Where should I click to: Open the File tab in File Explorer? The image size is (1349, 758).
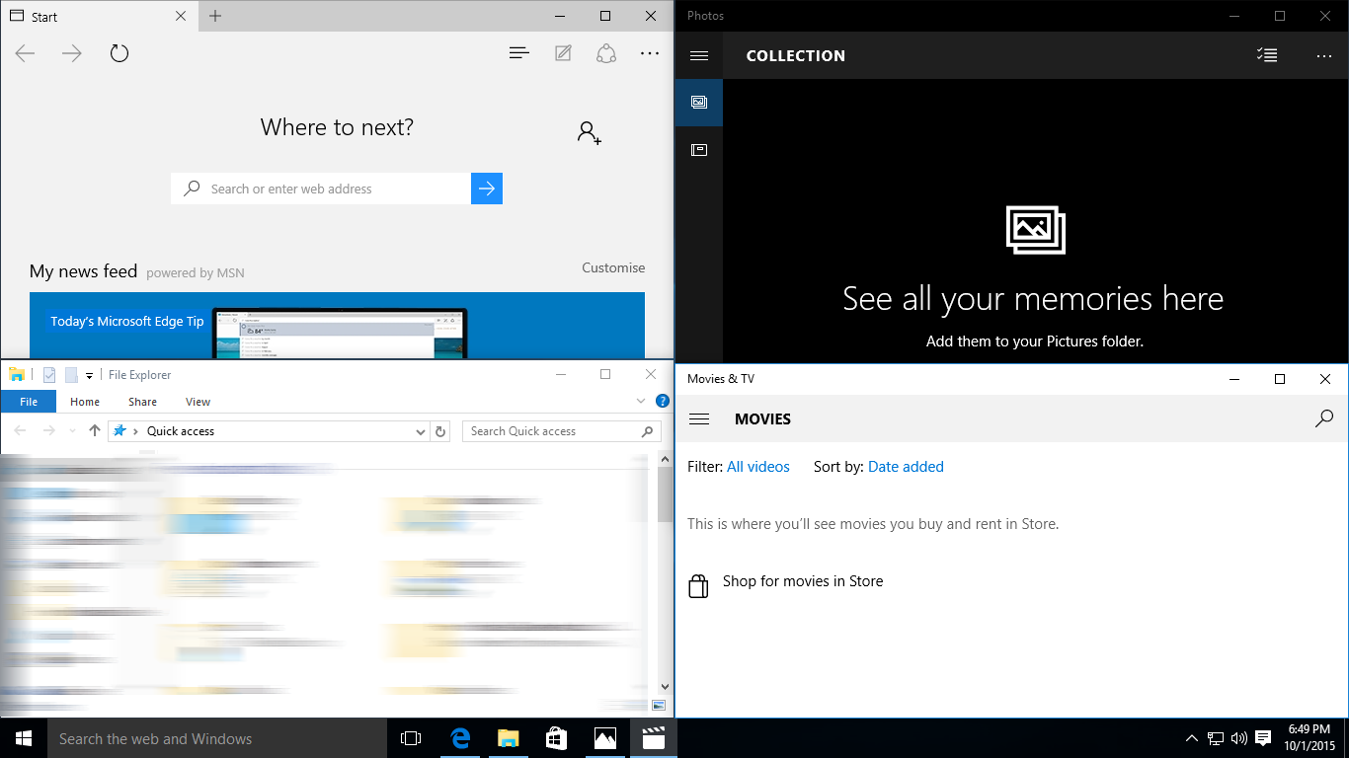pos(29,402)
